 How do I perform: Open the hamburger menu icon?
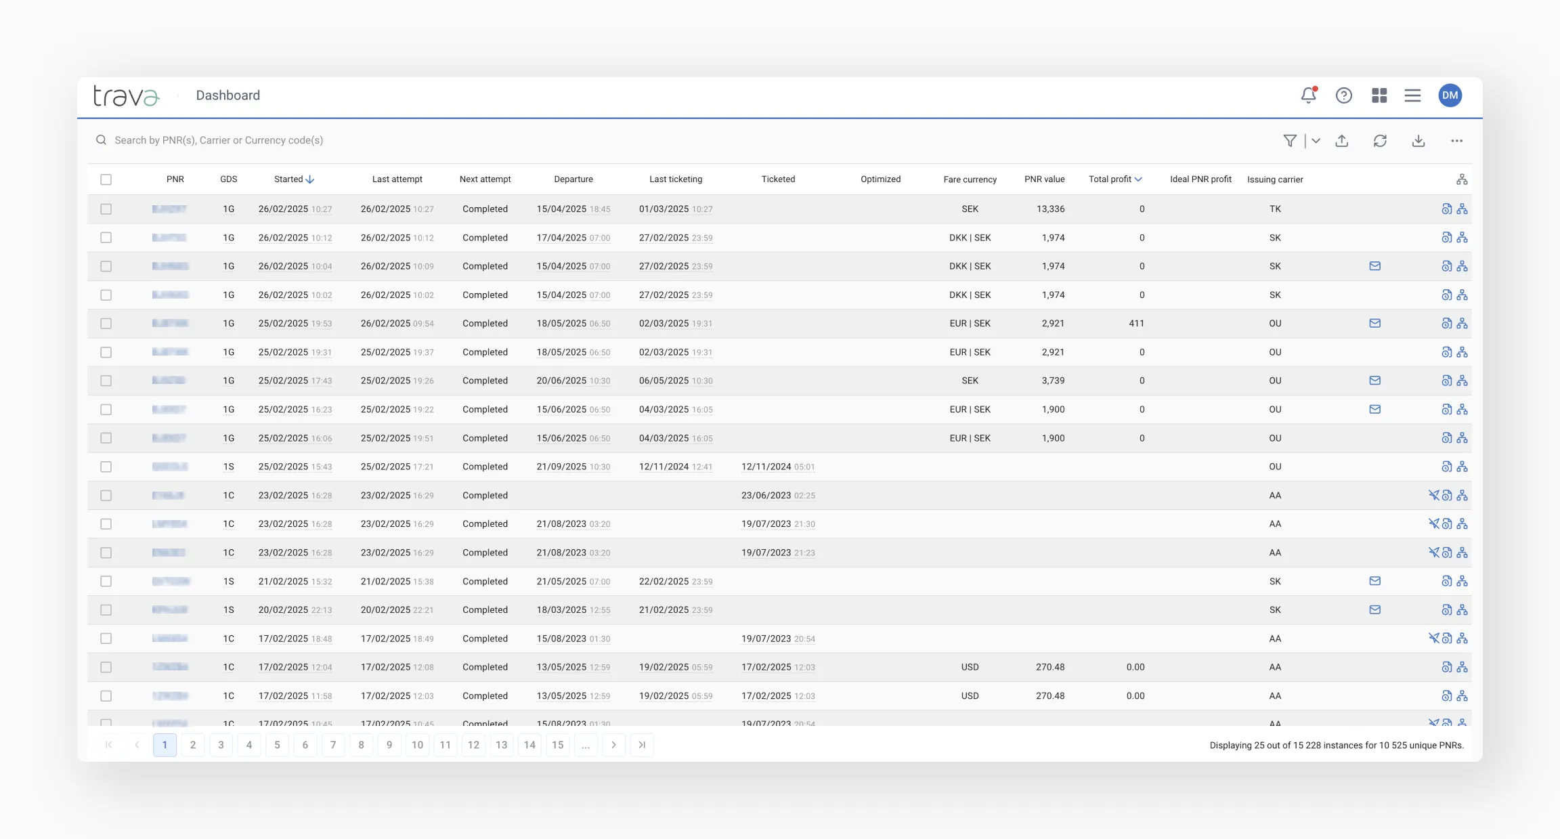click(1412, 95)
